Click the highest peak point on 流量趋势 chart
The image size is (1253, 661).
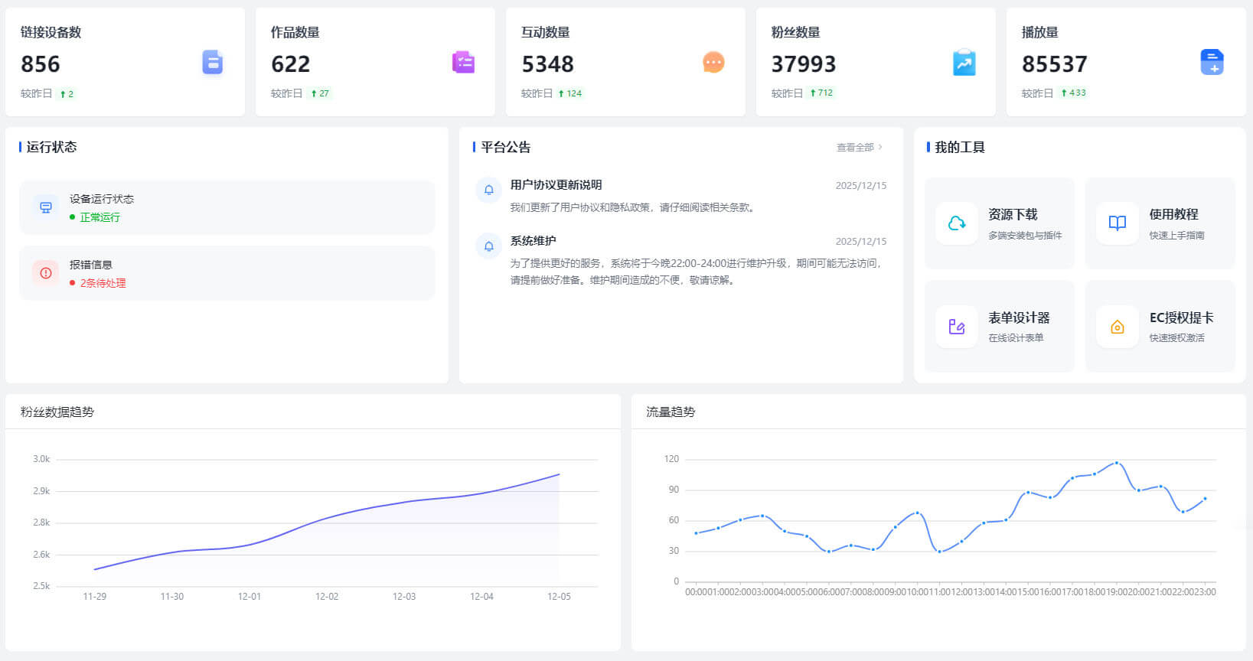tap(1117, 463)
